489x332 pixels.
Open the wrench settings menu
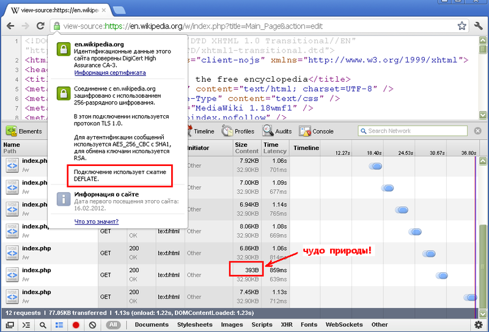click(x=478, y=26)
